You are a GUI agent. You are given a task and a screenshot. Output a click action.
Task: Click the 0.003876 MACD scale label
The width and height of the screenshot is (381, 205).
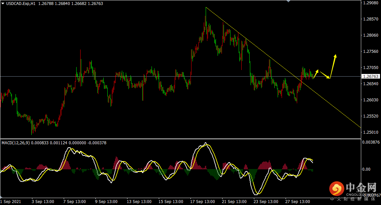tap(372, 142)
